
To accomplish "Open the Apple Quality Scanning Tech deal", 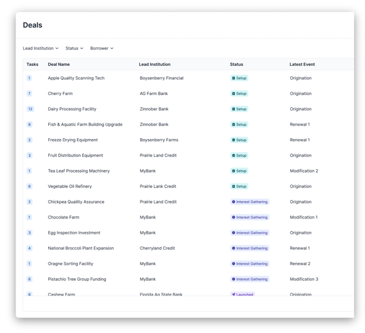I will coord(76,78).
